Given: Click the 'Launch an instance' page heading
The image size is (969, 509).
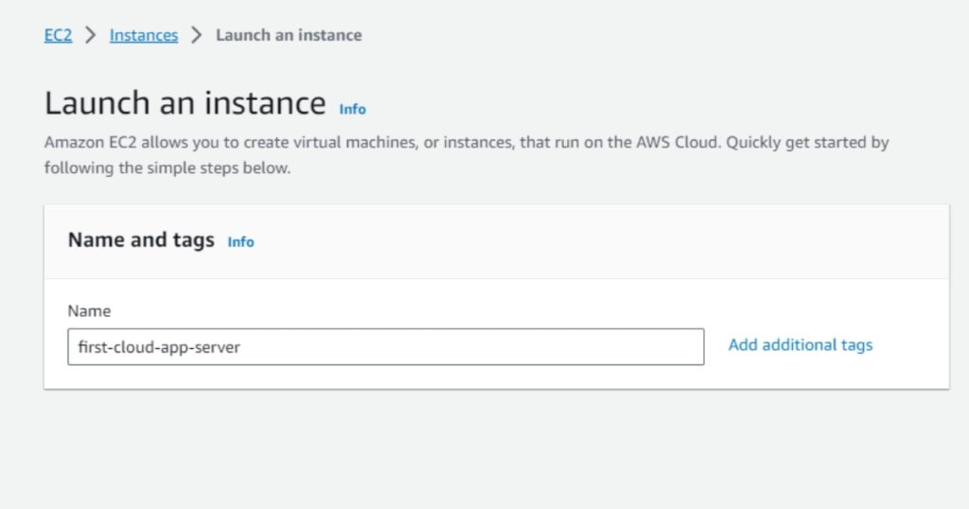Looking at the screenshot, I should pyautogui.click(x=185, y=102).
